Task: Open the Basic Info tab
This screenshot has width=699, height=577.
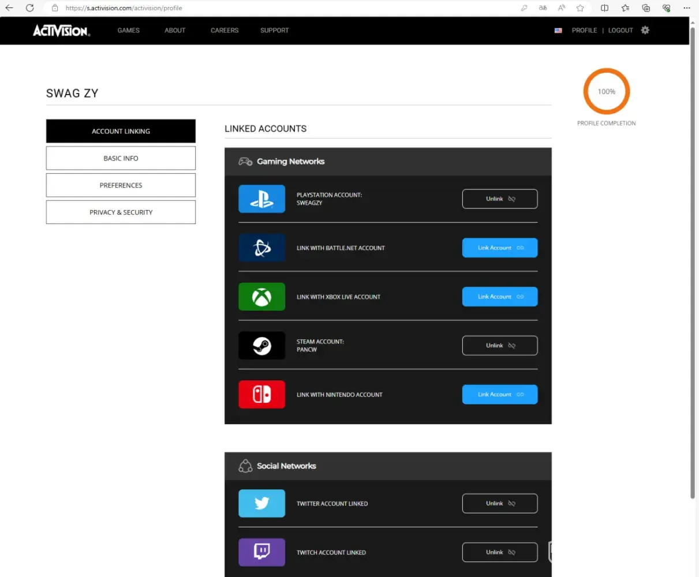Action: [x=121, y=158]
